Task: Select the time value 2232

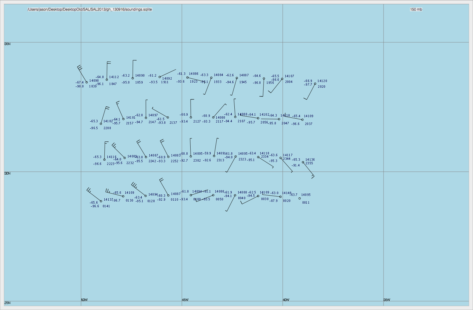Action: (x=130, y=163)
